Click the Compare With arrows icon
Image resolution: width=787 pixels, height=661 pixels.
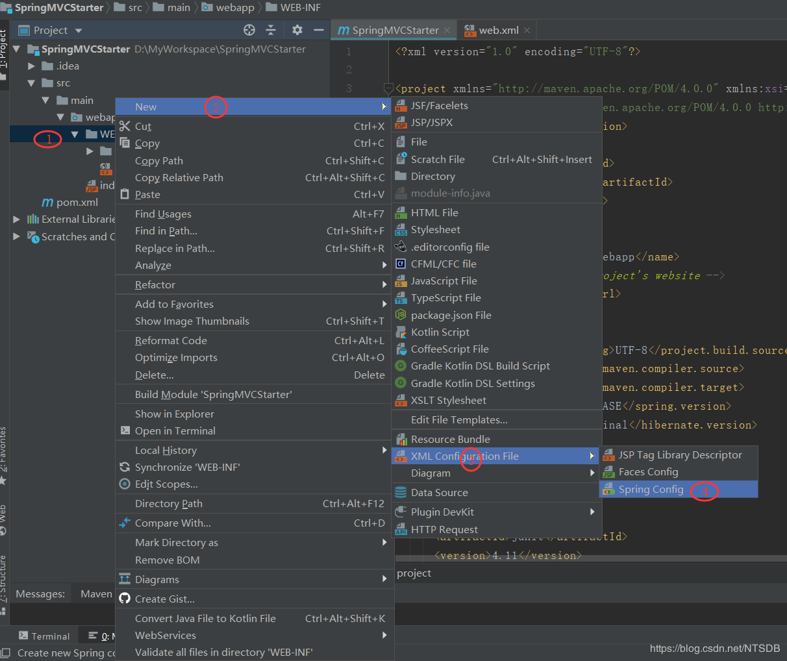click(x=125, y=523)
